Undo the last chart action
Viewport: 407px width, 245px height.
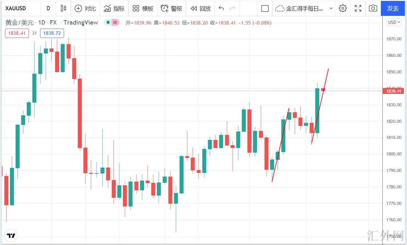[221, 8]
